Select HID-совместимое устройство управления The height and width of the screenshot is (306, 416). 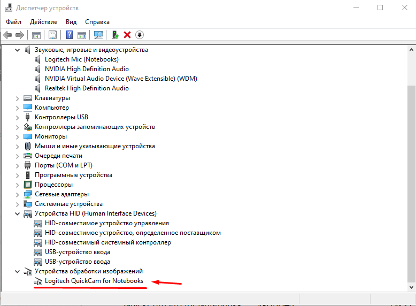pyautogui.click(x=106, y=223)
